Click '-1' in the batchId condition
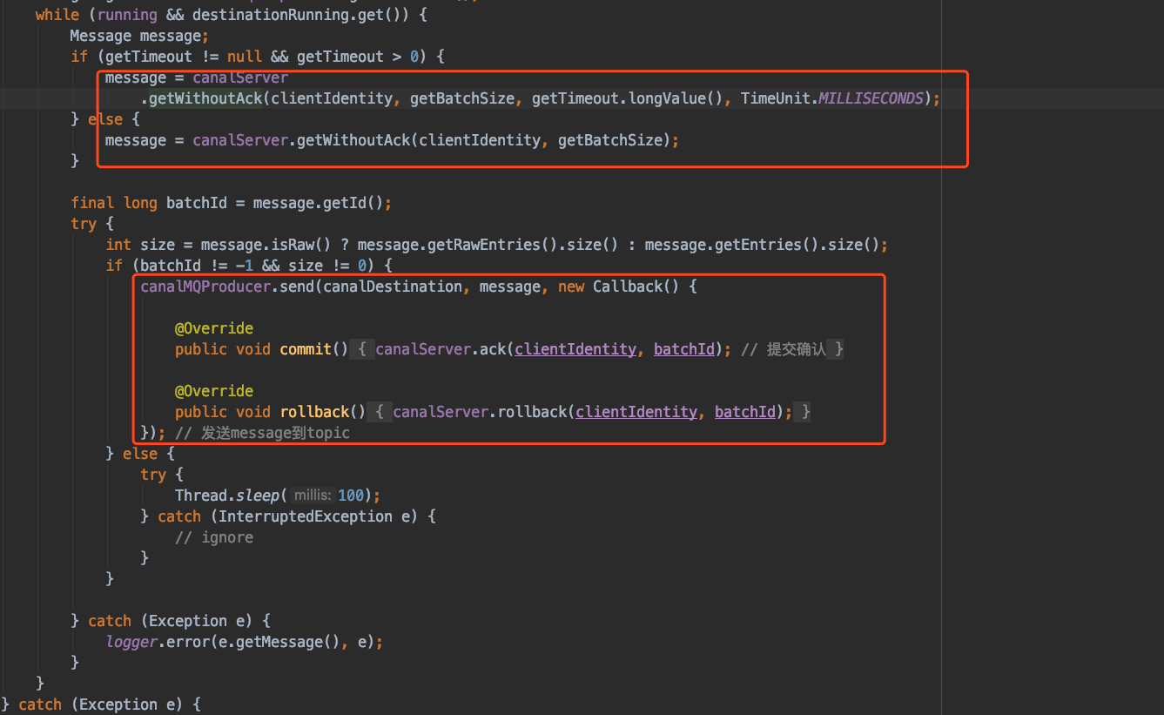The width and height of the screenshot is (1164, 715). click(x=245, y=266)
